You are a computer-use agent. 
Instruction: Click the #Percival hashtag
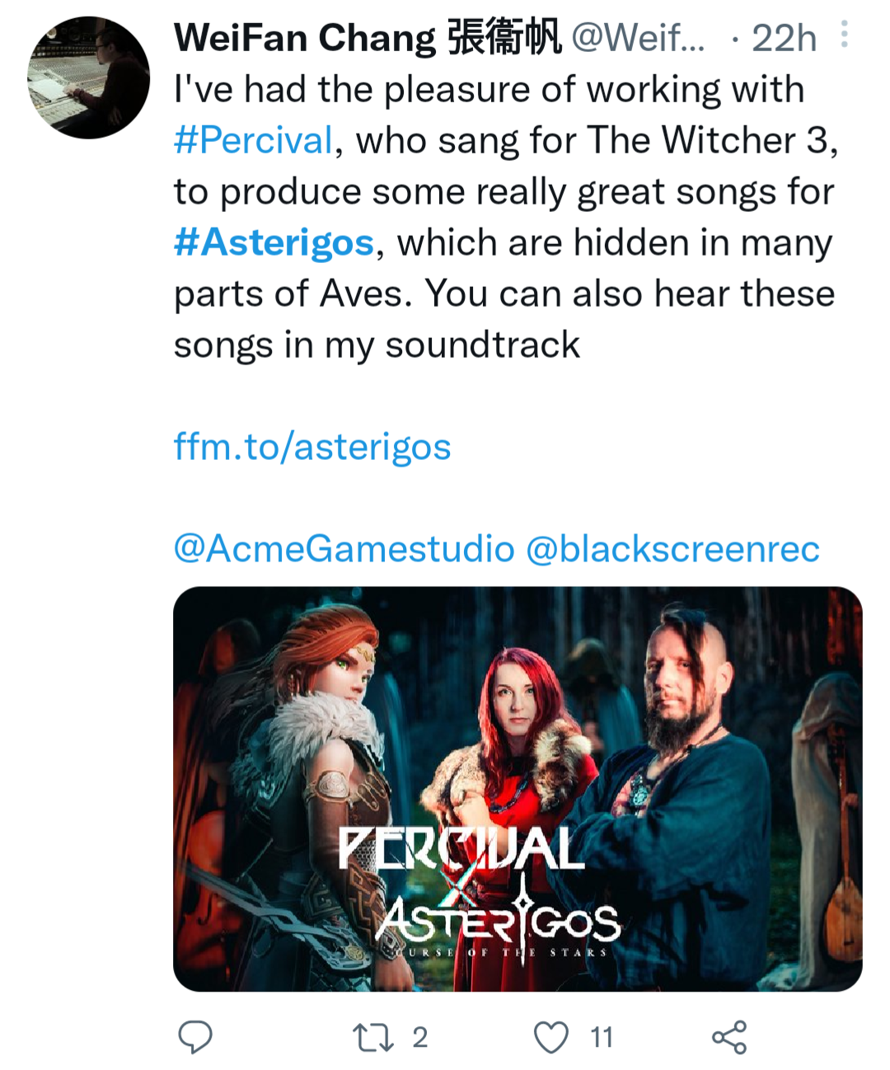pos(253,140)
